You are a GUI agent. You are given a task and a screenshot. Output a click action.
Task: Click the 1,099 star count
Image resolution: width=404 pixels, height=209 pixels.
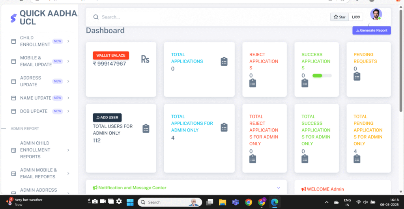[x=356, y=17]
